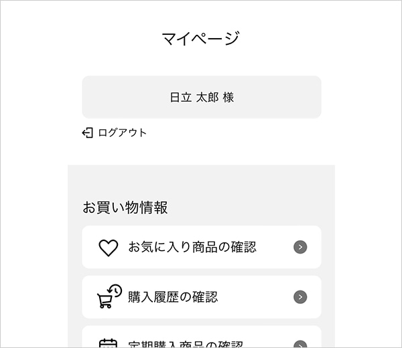Click the 様 honorific after the user name
402x348 pixels.
[228, 98]
